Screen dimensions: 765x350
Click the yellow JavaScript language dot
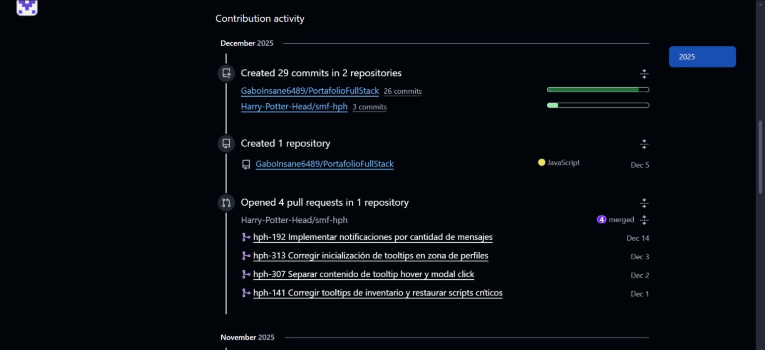[541, 162]
